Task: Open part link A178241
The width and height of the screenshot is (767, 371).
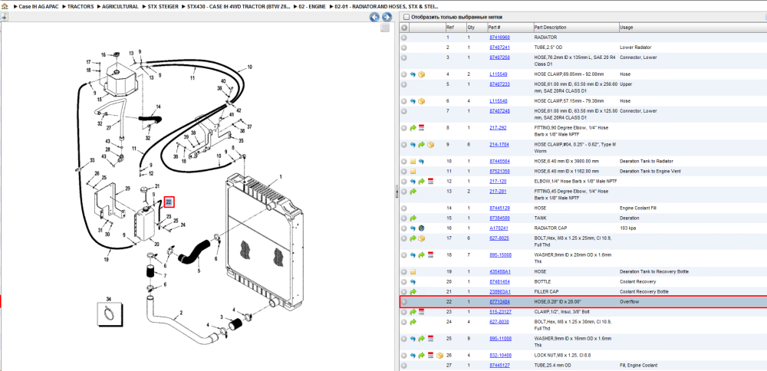Action: pos(499,228)
